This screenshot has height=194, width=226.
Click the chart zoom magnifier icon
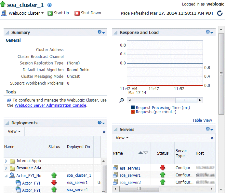(122, 100)
